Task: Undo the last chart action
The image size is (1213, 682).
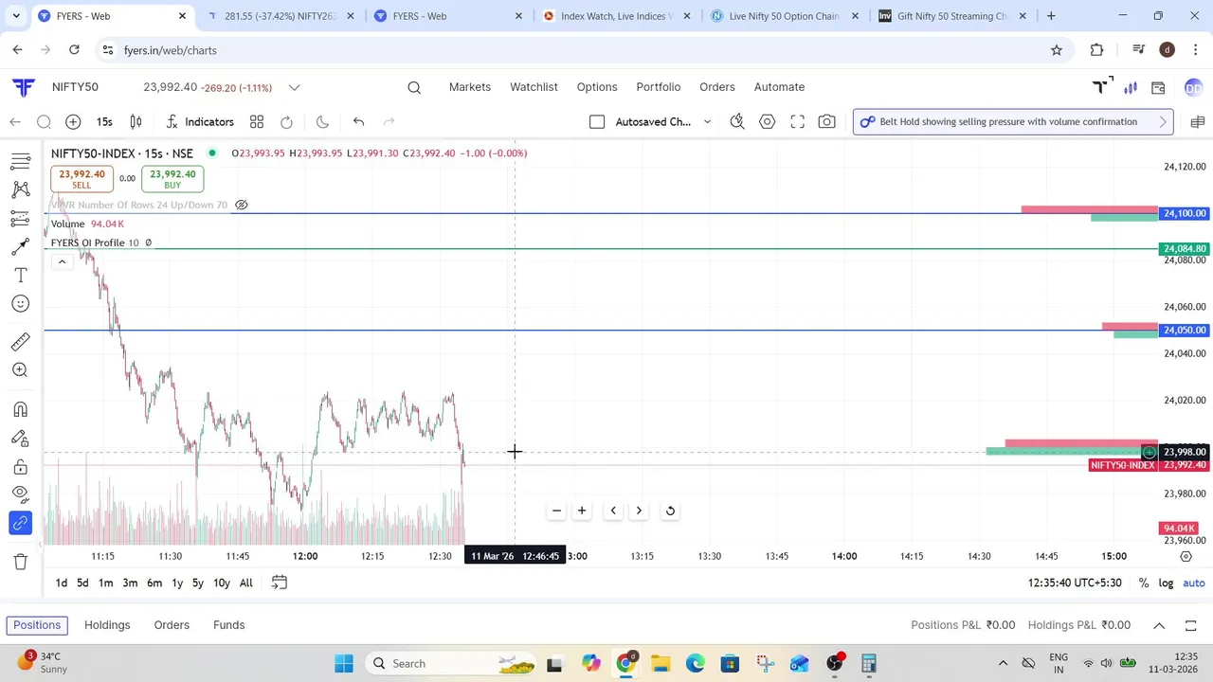Action: tap(358, 121)
